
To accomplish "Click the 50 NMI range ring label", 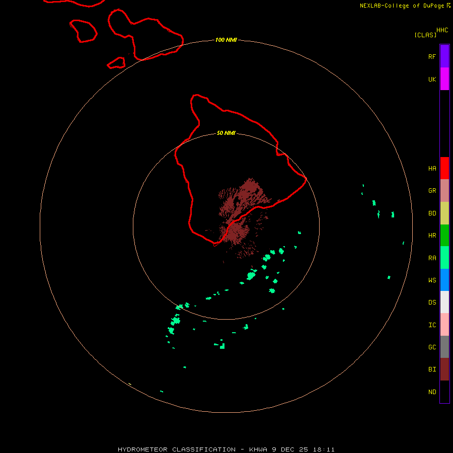I will pyautogui.click(x=226, y=133).
